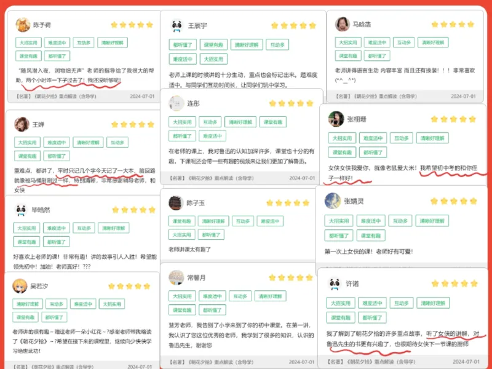Click the 2024-07-01 date on 连彤's card
492x369 pixels.
point(302,178)
